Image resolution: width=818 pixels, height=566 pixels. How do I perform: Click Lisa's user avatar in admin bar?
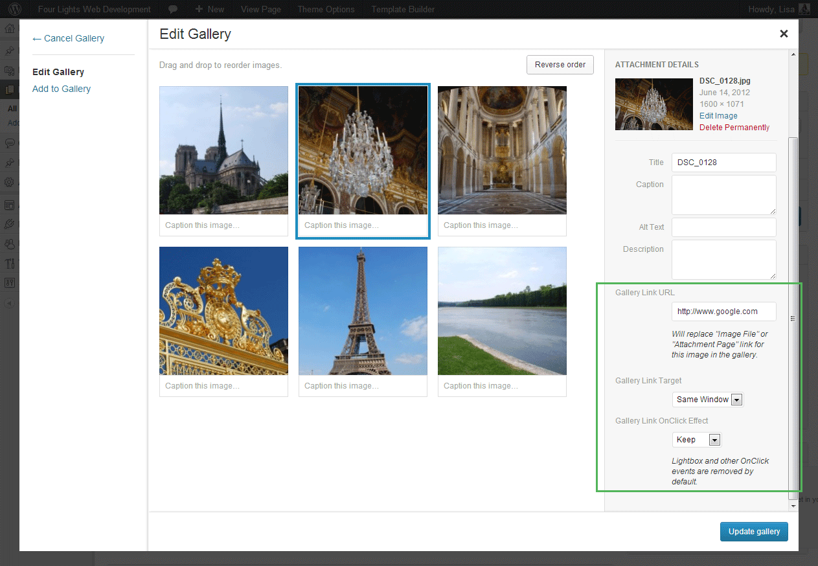[x=804, y=9]
